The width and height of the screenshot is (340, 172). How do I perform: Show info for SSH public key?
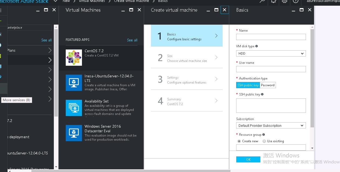pyautogui.click(x=262, y=94)
